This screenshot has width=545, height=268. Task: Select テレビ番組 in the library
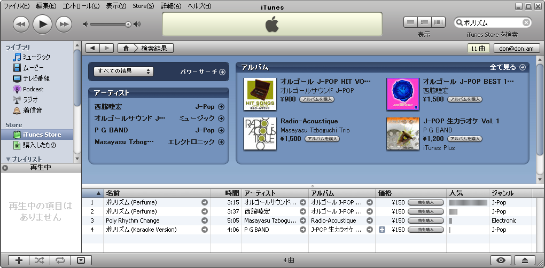click(36, 78)
